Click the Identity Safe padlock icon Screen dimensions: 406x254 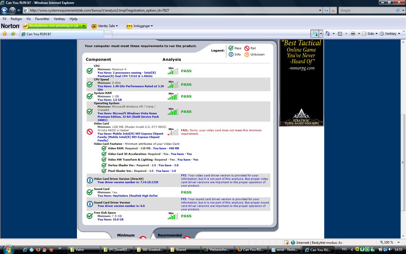click(94, 26)
